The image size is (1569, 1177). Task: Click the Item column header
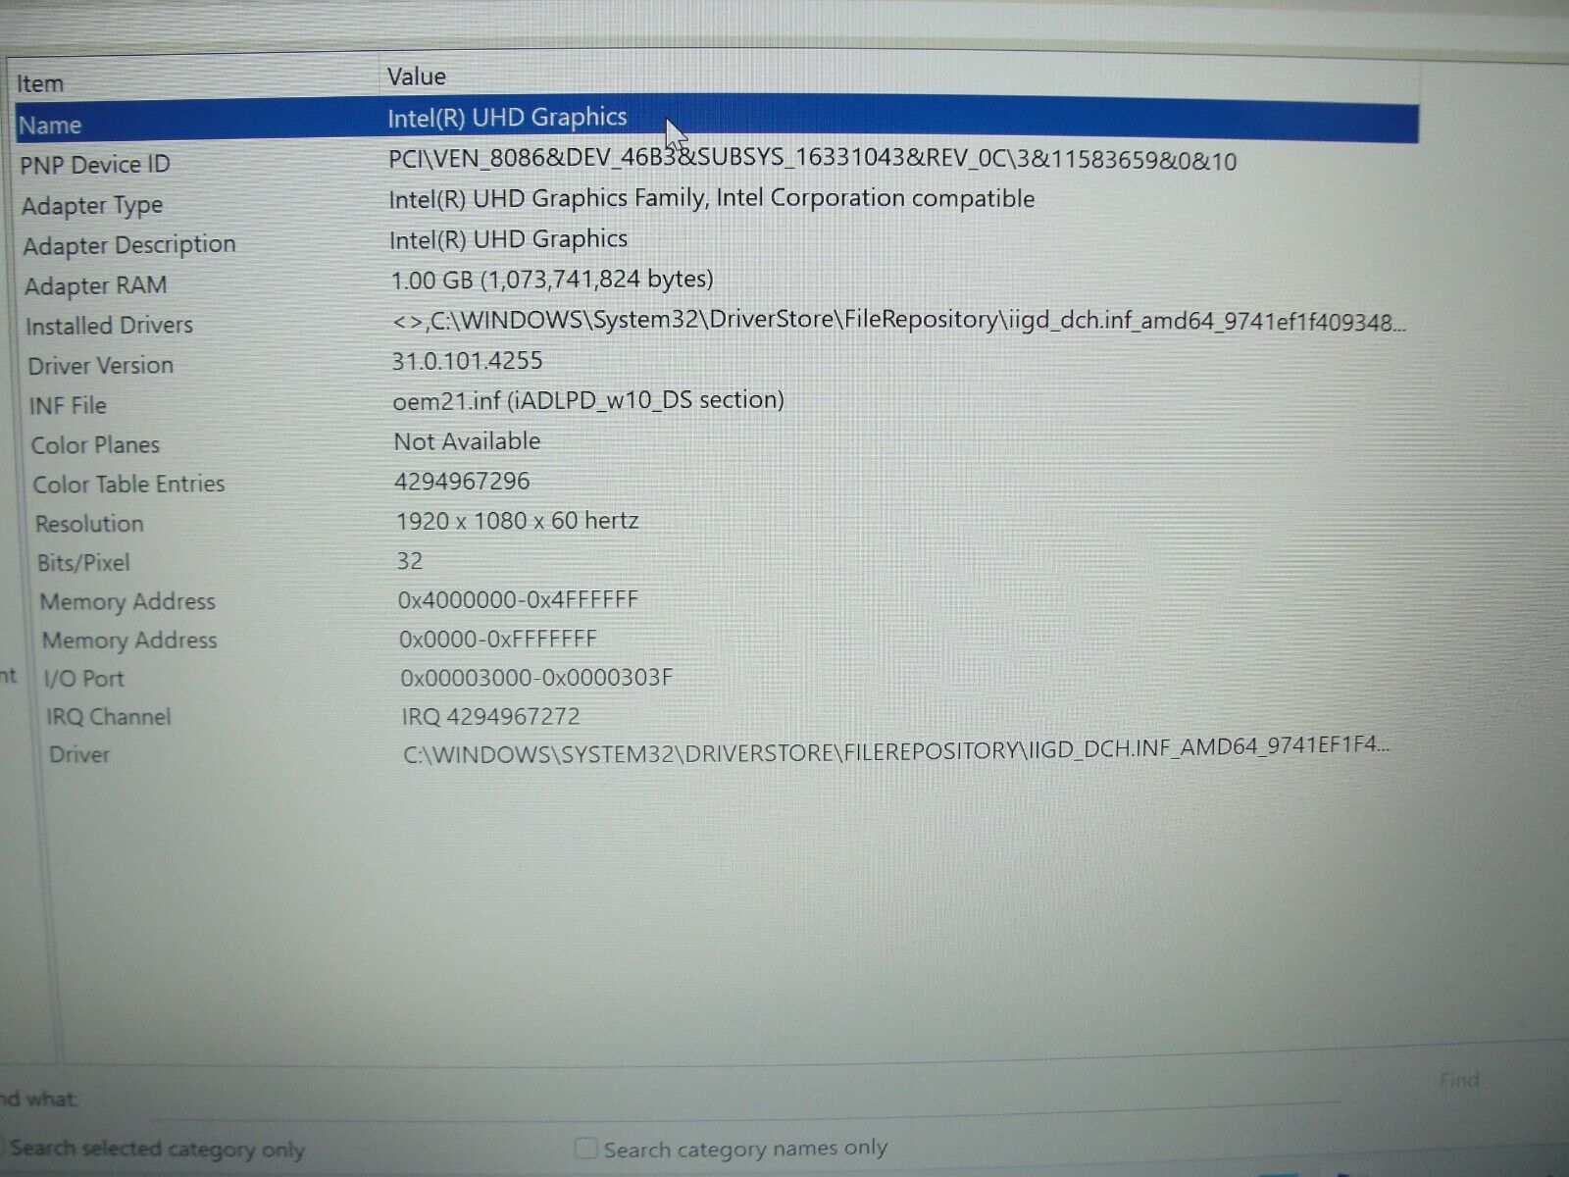(40, 84)
